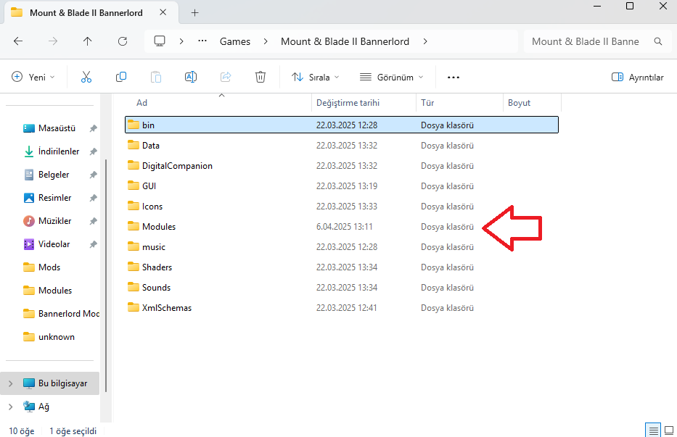Open Masaüstü in the sidebar
The height and width of the screenshot is (437, 677).
pyautogui.click(x=57, y=128)
